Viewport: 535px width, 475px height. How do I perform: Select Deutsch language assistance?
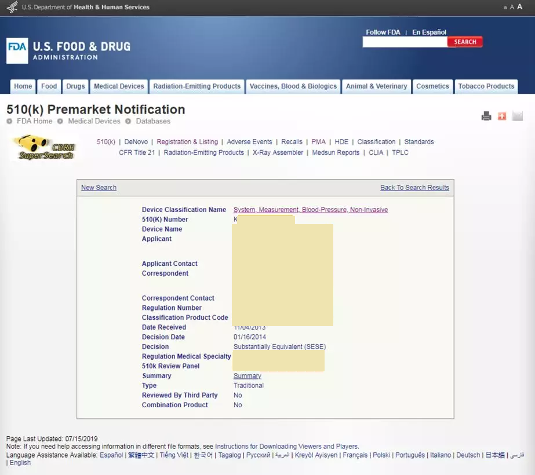pyautogui.click(x=468, y=455)
